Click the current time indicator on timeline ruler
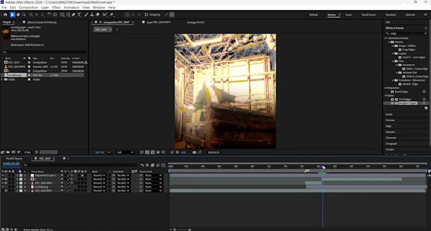431x231 pixels. coord(323,167)
